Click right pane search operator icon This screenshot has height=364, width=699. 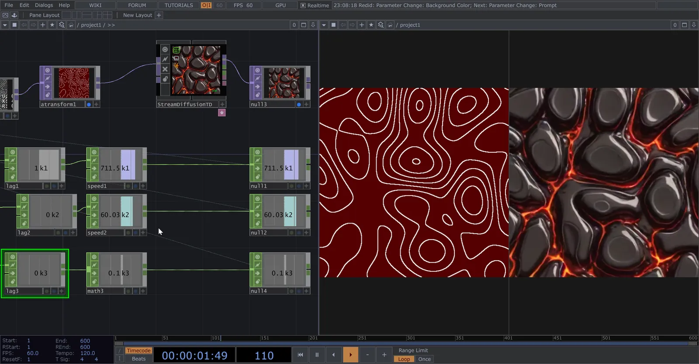pos(381,25)
